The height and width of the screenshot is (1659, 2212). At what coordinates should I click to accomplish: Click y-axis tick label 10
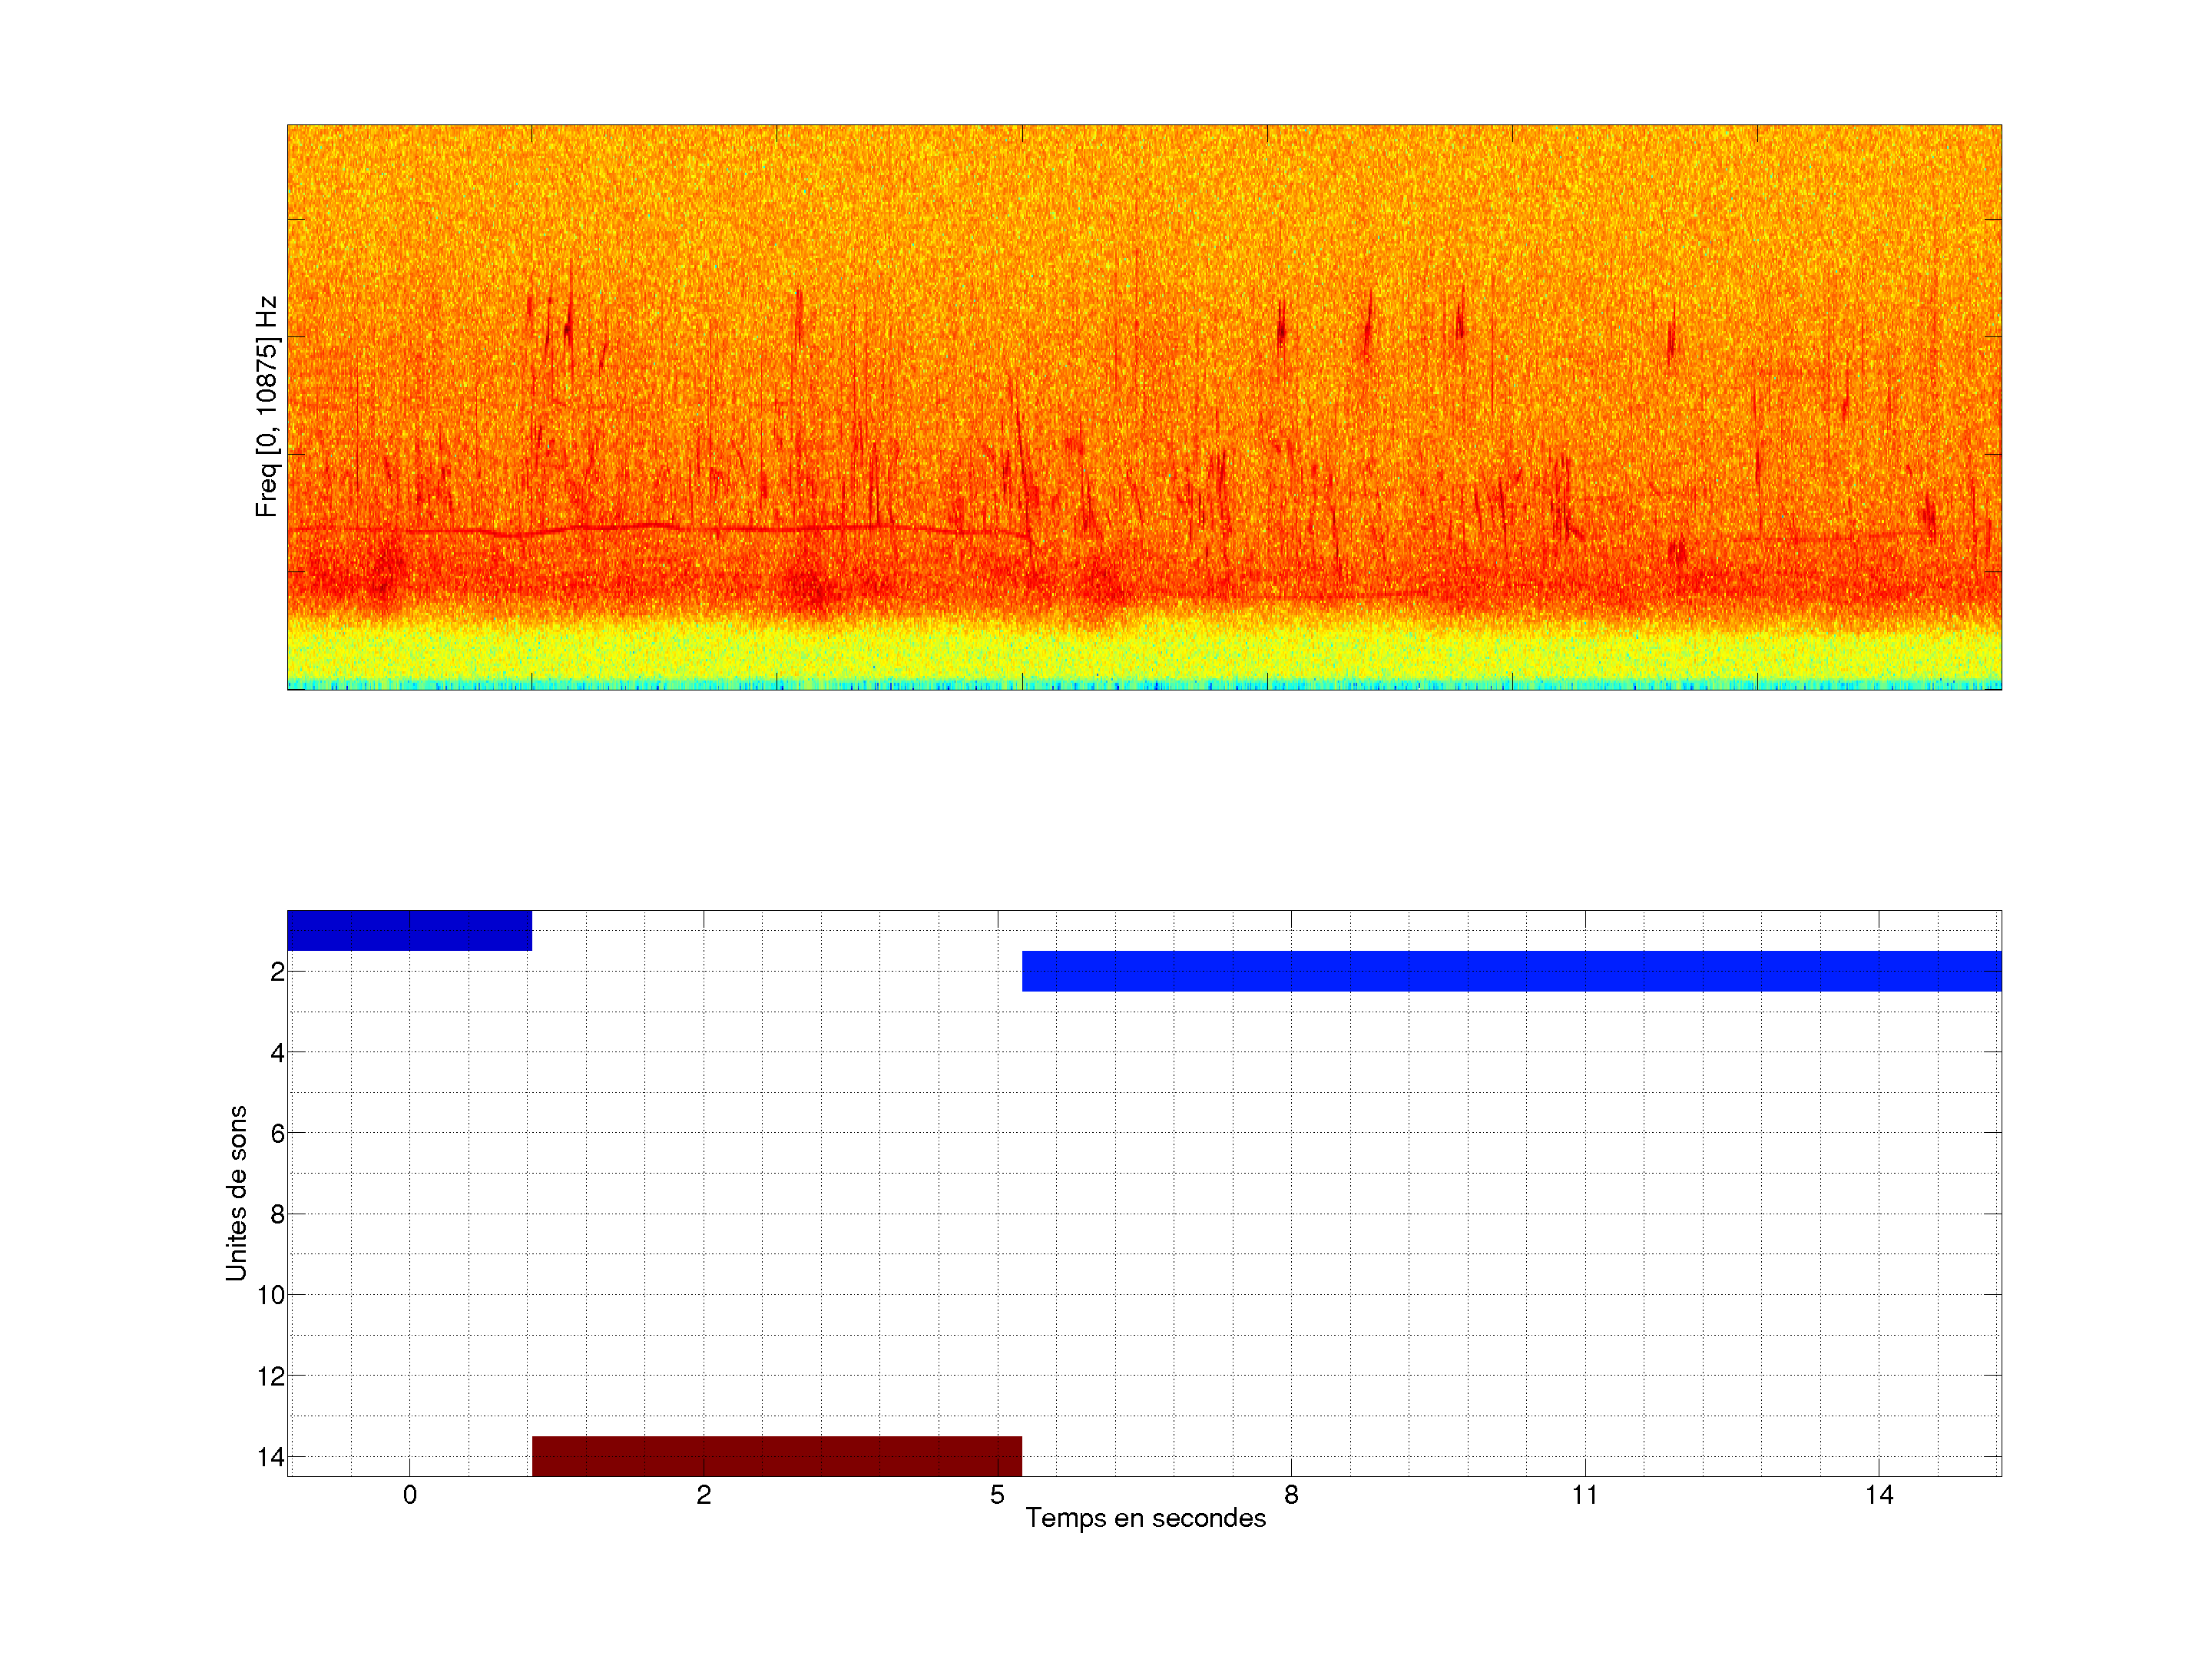(x=271, y=1296)
